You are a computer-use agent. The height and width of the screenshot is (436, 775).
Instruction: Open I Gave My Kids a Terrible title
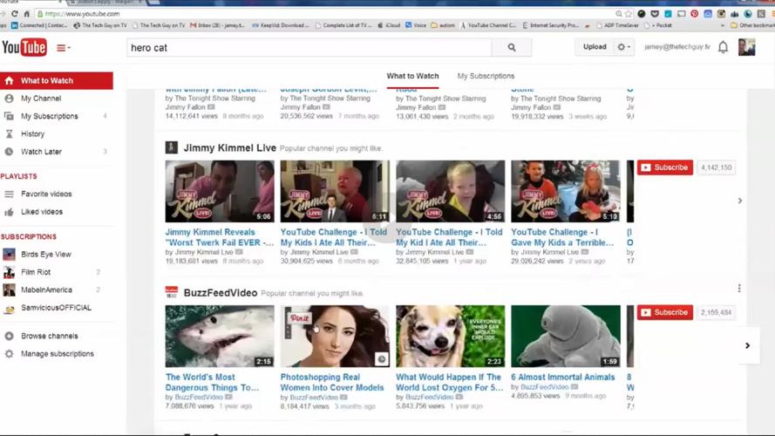pos(562,238)
